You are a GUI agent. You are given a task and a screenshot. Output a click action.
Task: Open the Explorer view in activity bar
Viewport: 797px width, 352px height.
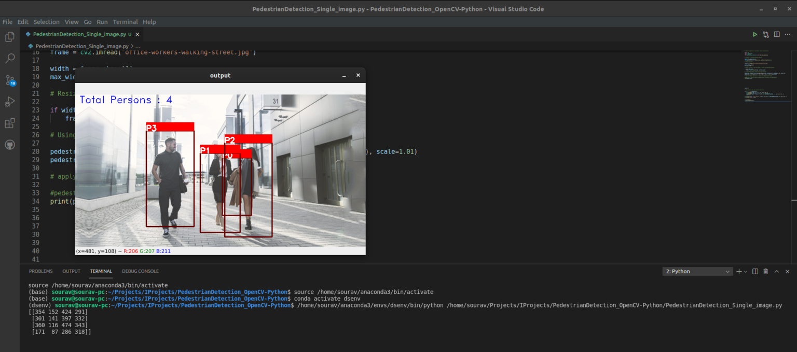[9, 37]
